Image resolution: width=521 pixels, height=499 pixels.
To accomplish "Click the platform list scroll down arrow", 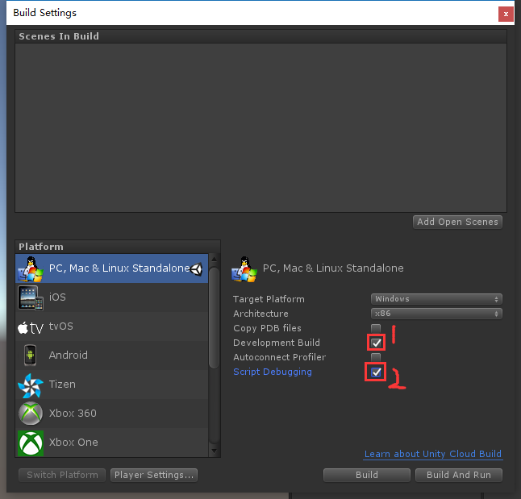I will click(x=214, y=451).
